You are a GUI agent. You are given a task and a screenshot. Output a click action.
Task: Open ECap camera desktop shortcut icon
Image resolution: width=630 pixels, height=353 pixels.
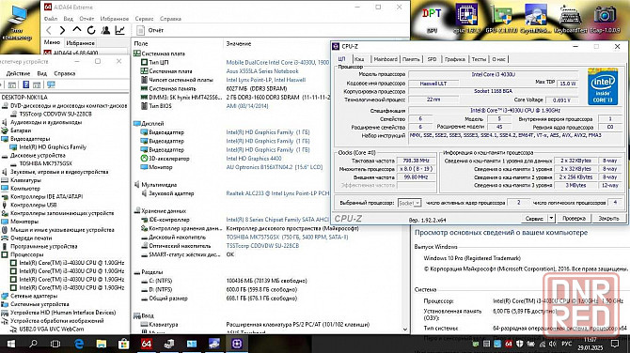click(x=605, y=19)
